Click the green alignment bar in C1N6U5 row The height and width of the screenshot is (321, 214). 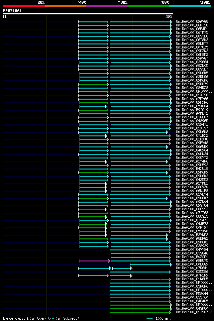coord(140,279)
